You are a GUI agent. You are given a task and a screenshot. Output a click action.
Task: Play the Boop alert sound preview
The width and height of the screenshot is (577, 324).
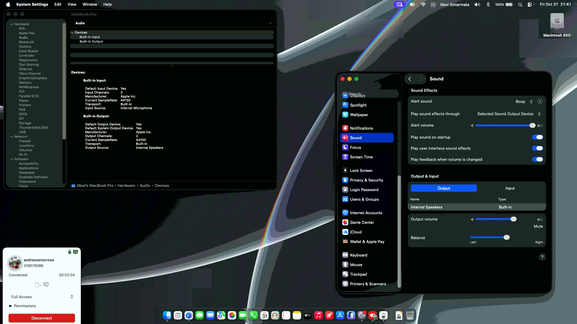click(540, 101)
